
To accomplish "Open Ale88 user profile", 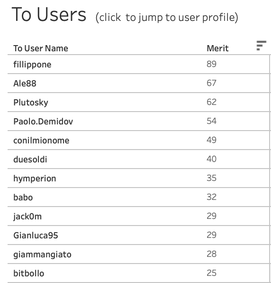I will (x=25, y=84).
